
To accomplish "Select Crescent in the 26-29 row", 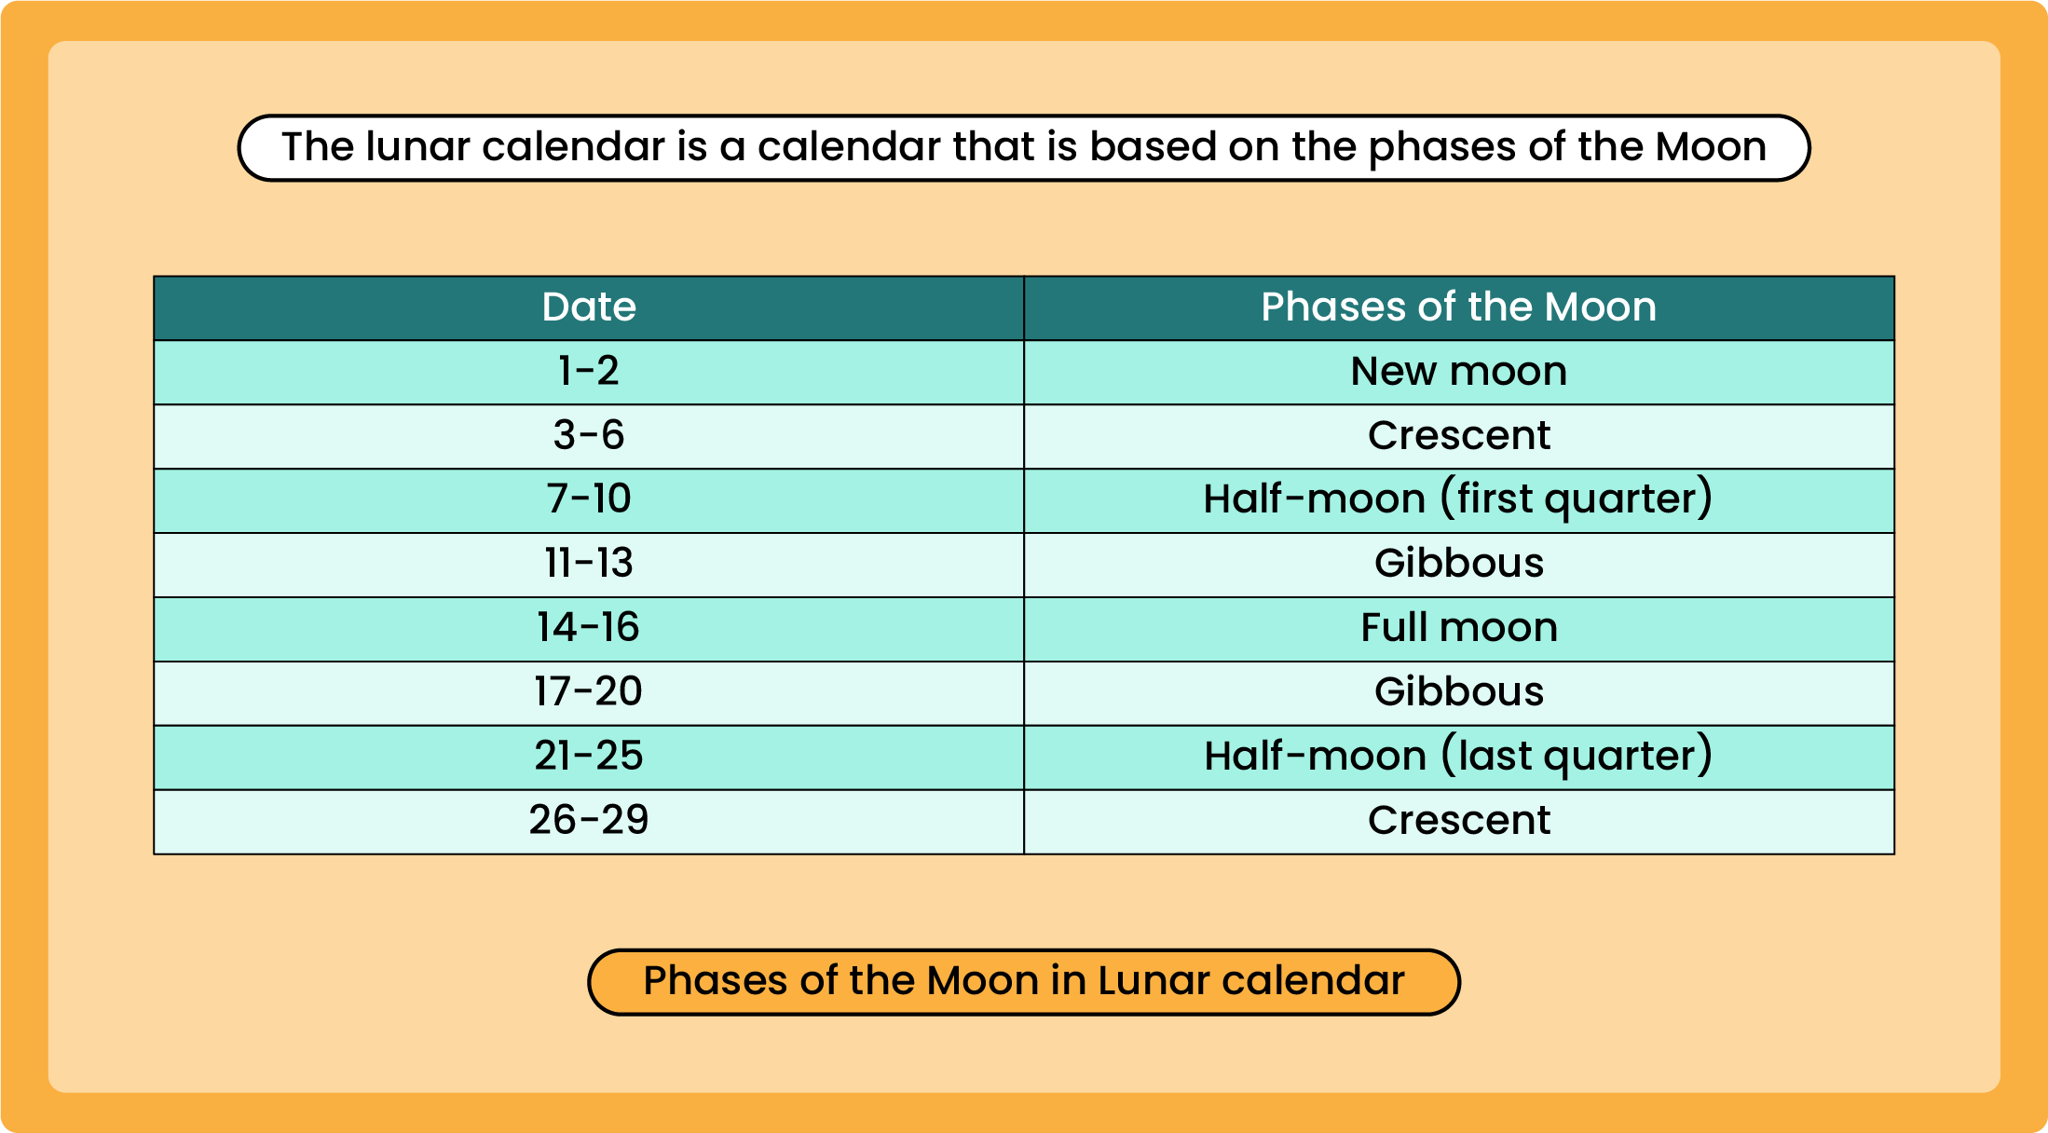I will (1458, 822).
